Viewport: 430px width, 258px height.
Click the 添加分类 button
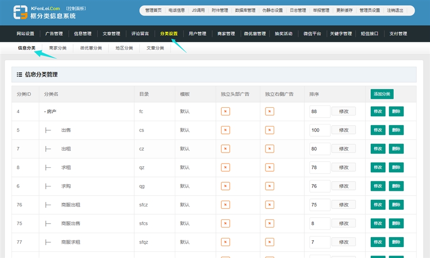coord(382,94)
